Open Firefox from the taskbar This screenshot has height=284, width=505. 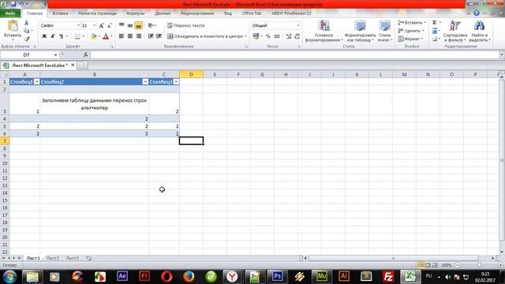(x=189, y=276)
